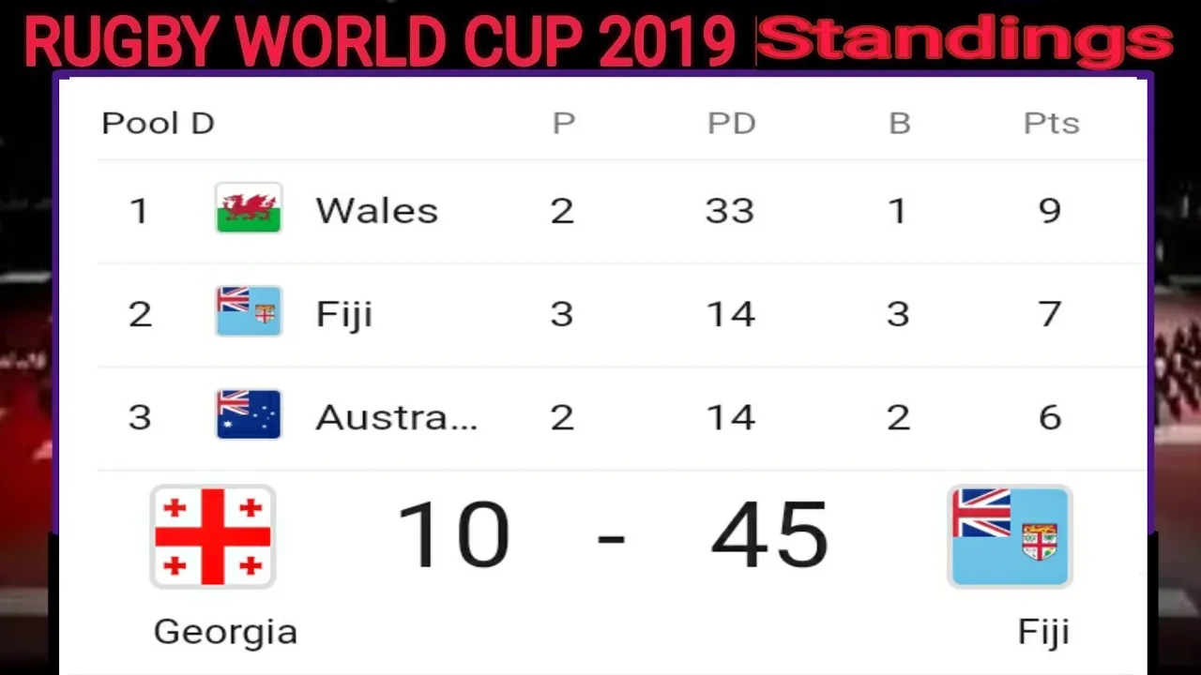Image resolution: width=1201 pixels, height=675 pixels.
Task: Click the Pts column header
Action: (1052, 123)
